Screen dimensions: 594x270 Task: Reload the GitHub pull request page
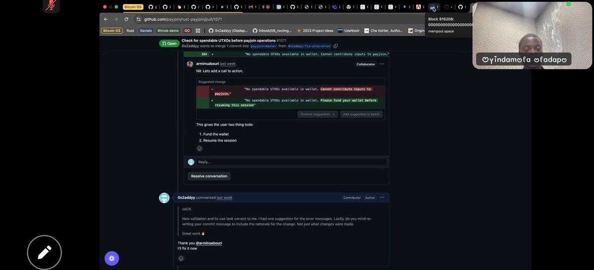coord(126,19)
